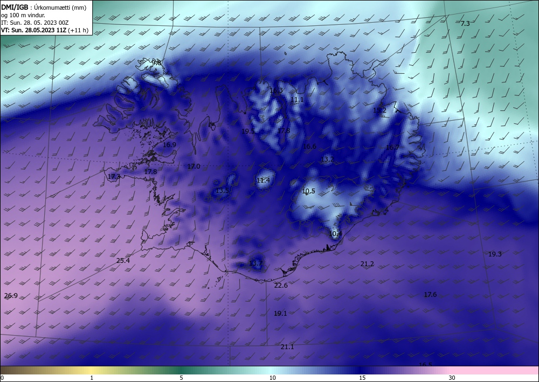Click the 17.6 value label
The width and height of the screenshot is (539, 382).
tap(430, 295)
